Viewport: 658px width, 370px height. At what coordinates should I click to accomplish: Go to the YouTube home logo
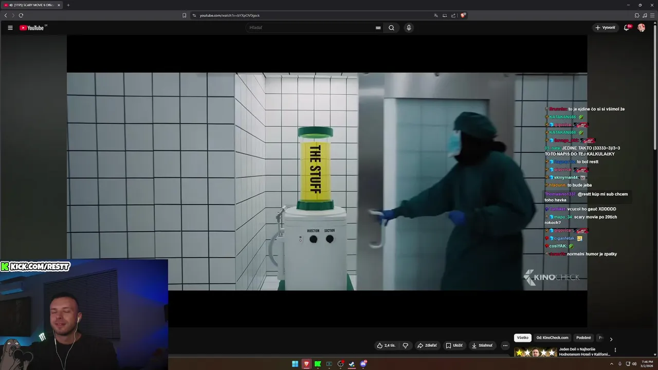click(x=32, y=28)
